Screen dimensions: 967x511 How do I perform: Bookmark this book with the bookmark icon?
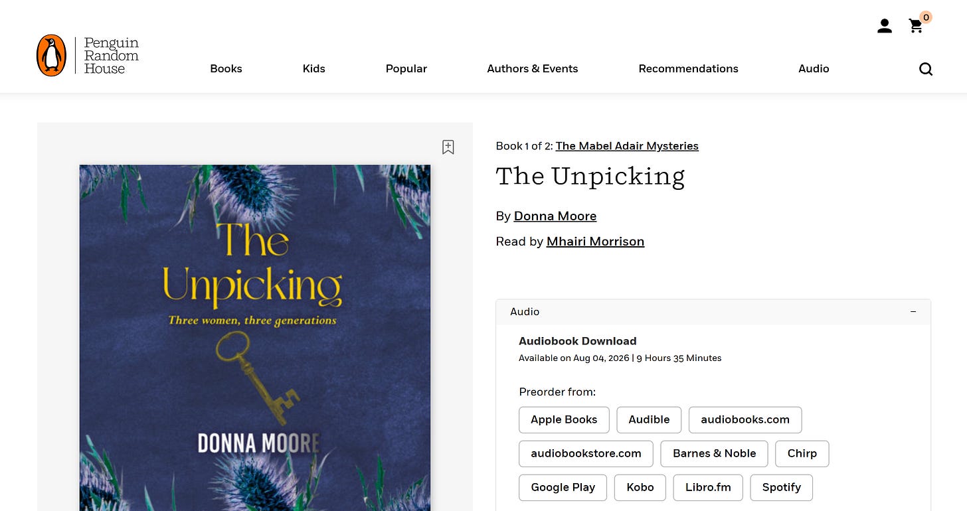tap(448, 147)
